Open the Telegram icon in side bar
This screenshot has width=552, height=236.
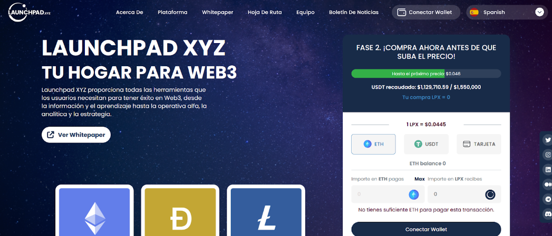click(548, 199)
